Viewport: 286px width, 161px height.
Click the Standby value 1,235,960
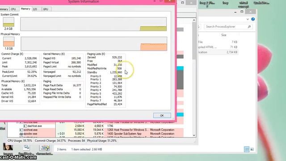[116, 72]
